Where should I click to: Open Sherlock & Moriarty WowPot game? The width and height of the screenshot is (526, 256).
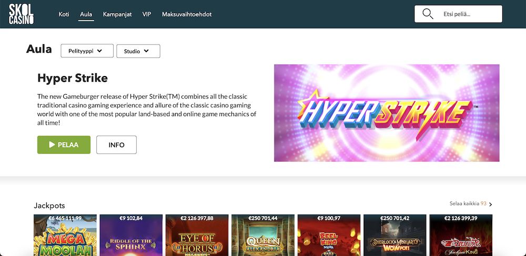click(395, 235)
